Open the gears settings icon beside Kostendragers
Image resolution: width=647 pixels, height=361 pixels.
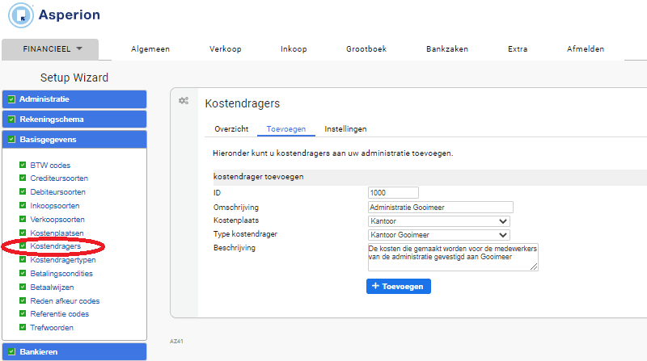coord(184,101)
